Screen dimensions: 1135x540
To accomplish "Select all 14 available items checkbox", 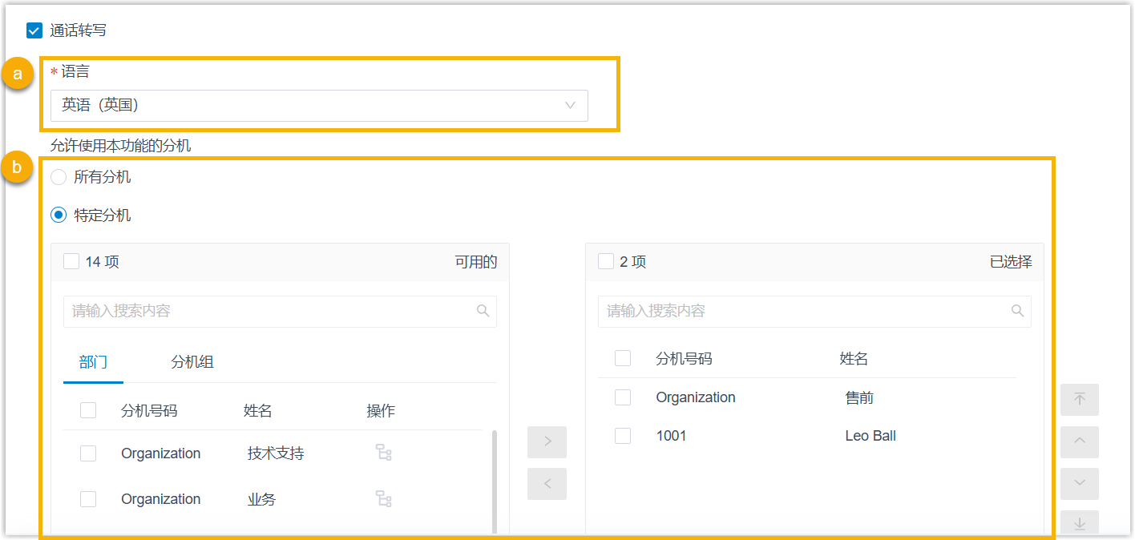I will (x=71, y=262).
